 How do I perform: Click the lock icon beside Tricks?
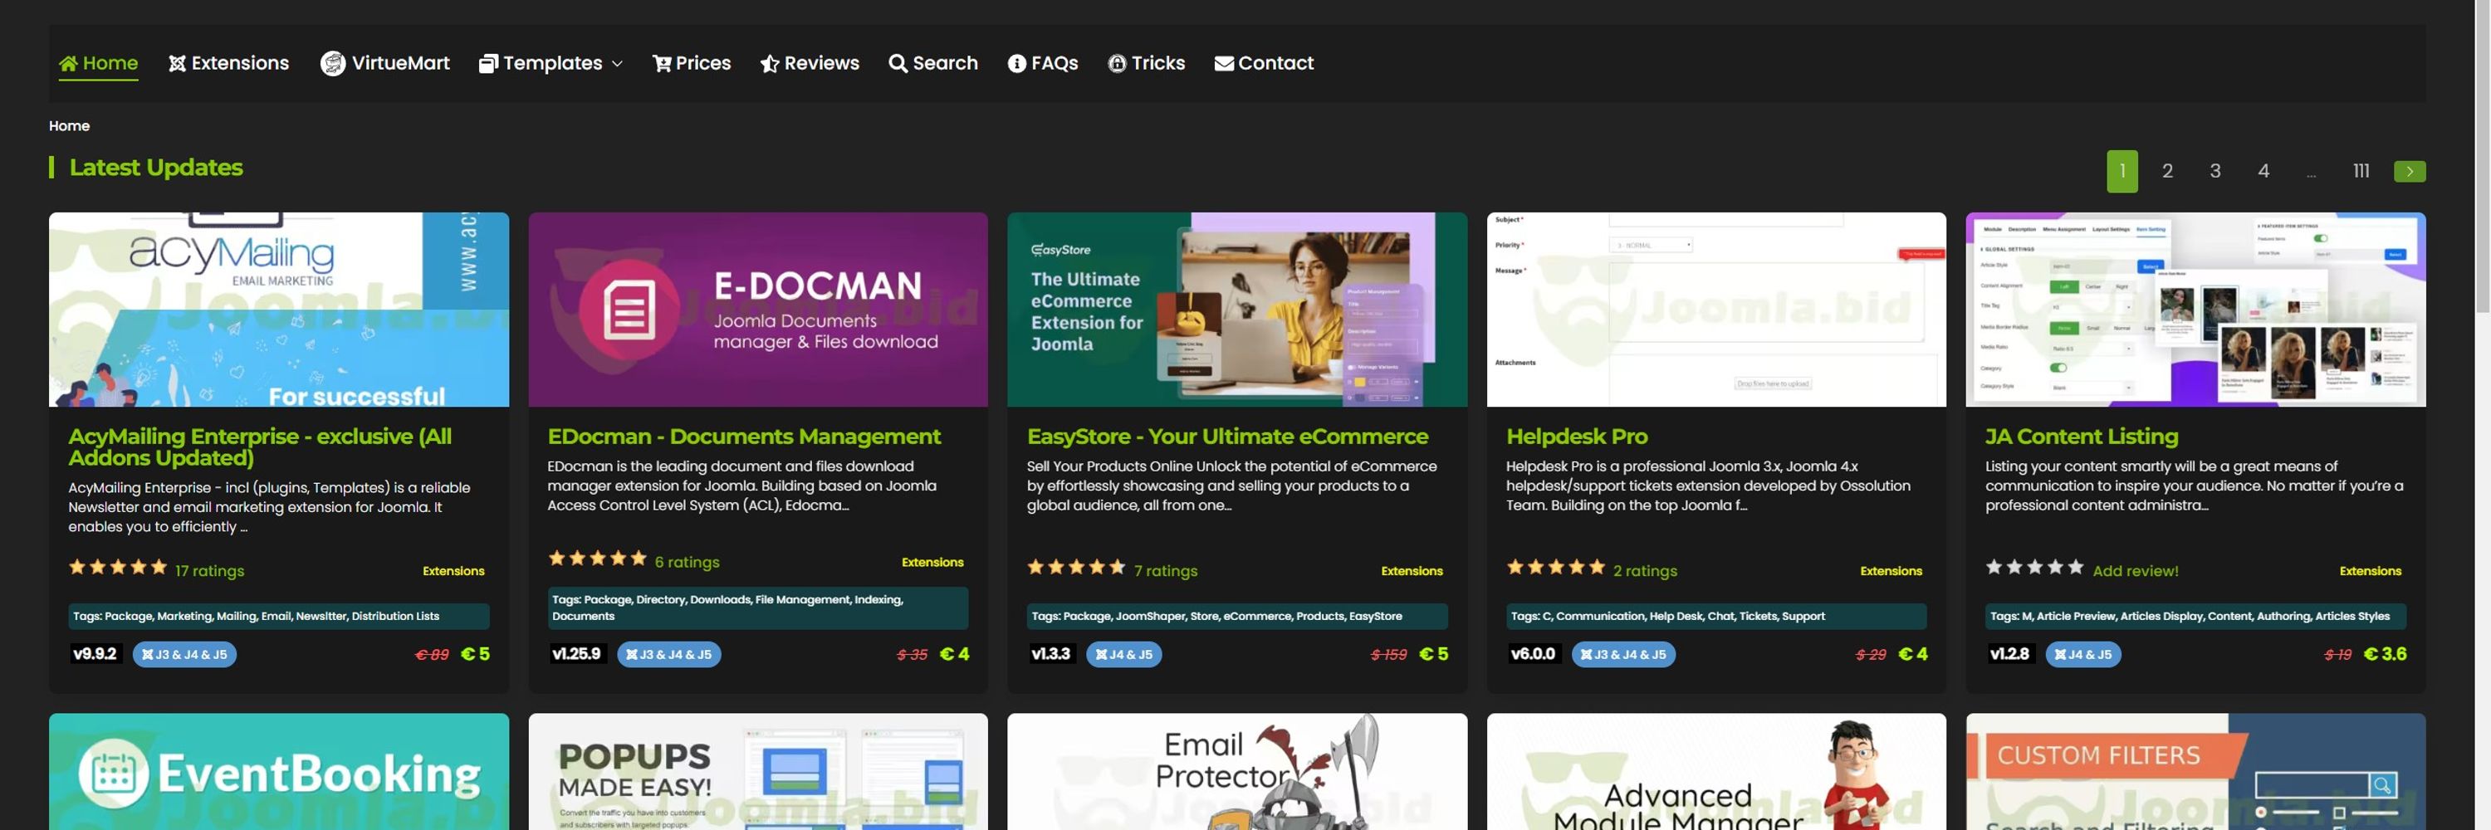(1117, 64)
